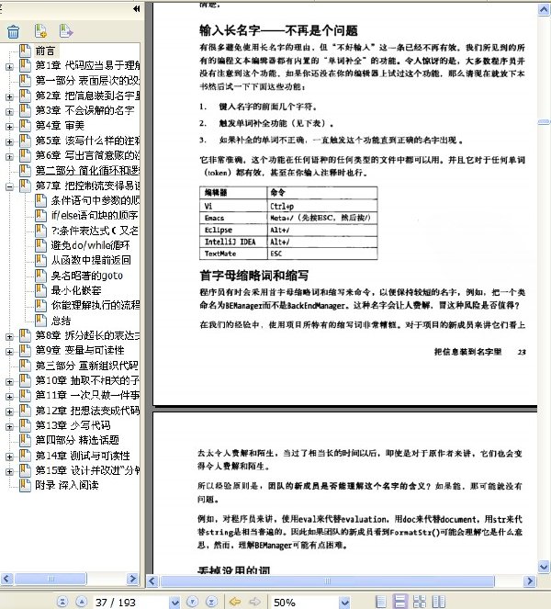Go to the previous page

[x=81, y=602]
